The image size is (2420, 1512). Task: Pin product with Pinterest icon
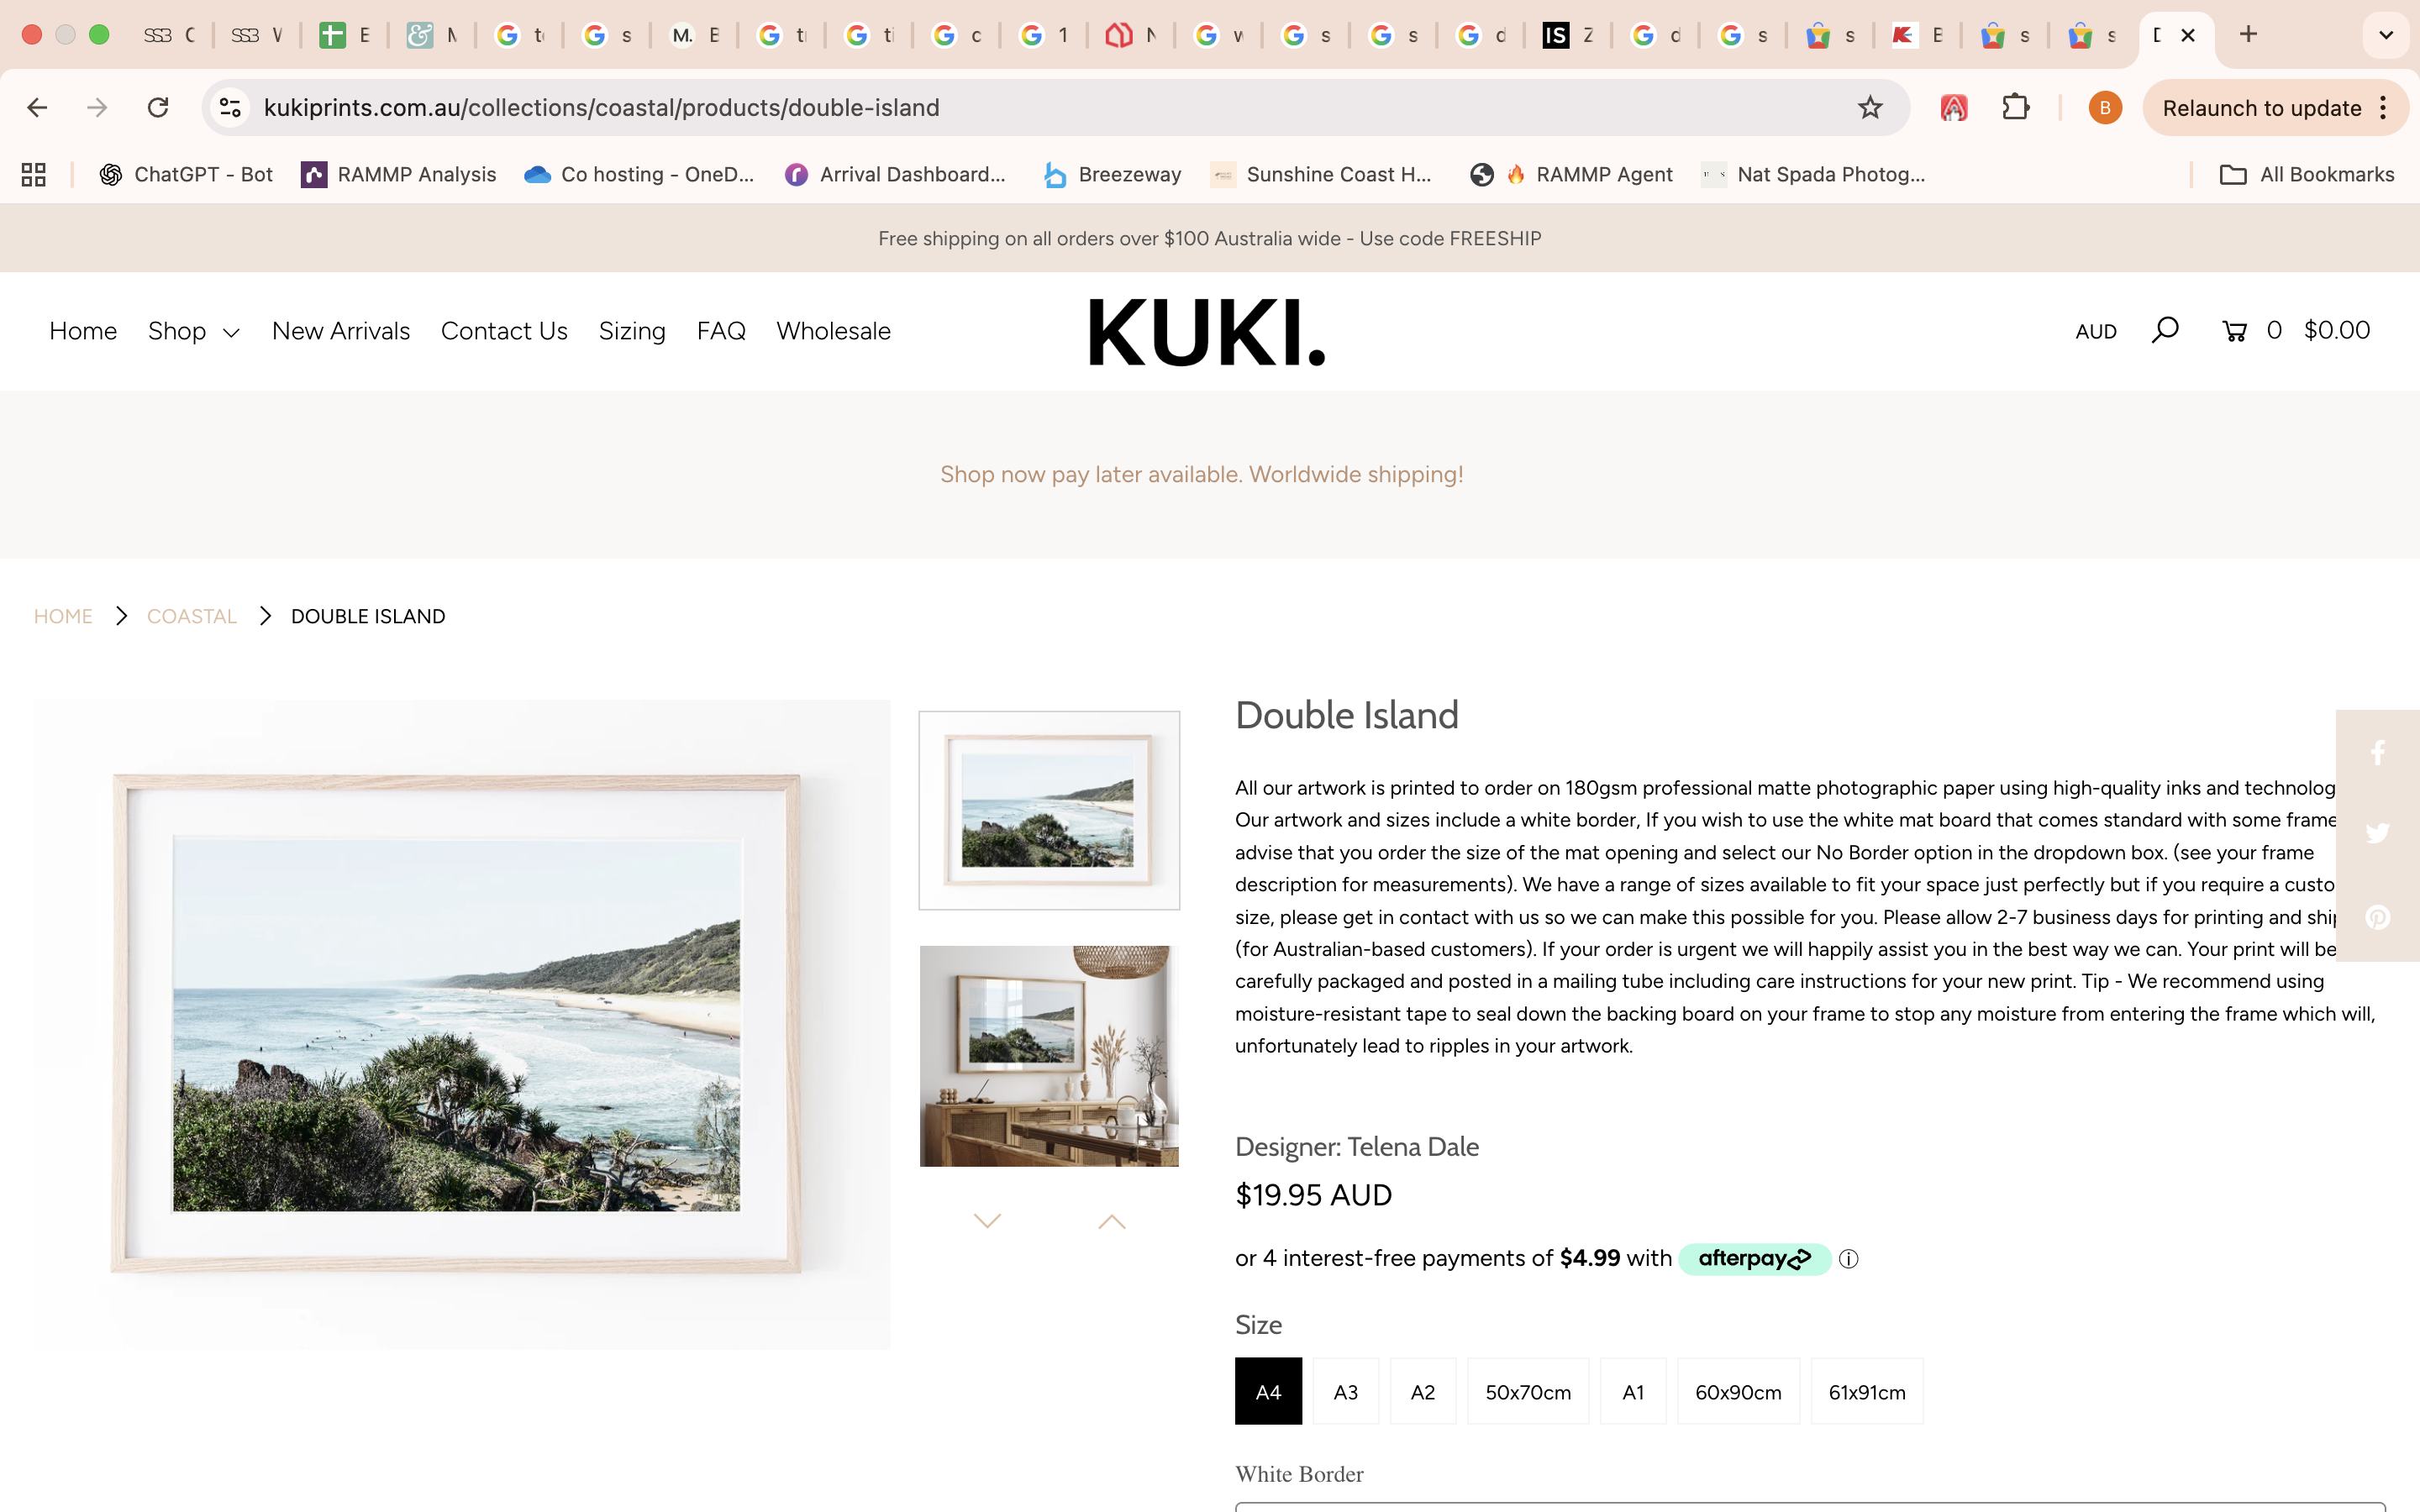[2378, 917]
